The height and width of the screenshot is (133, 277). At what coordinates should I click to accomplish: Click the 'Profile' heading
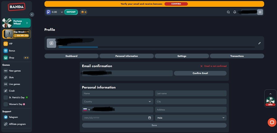click(x=50, y=30)
